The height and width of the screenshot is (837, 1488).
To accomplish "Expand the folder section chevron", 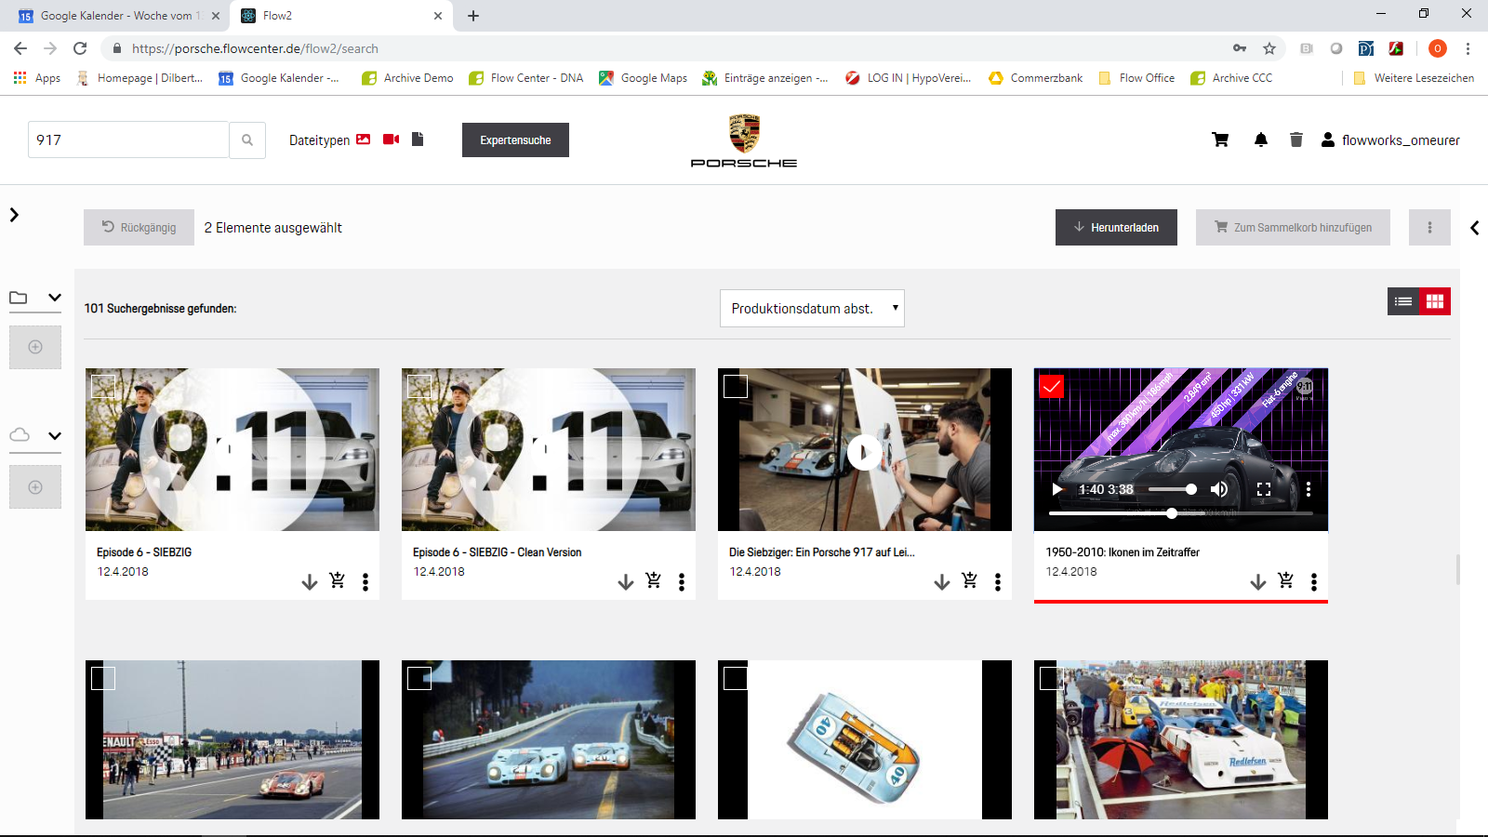I will 55,298.
